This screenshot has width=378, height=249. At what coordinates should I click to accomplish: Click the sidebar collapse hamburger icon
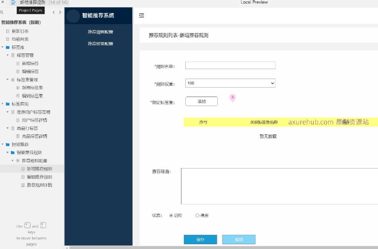(141, 16)
